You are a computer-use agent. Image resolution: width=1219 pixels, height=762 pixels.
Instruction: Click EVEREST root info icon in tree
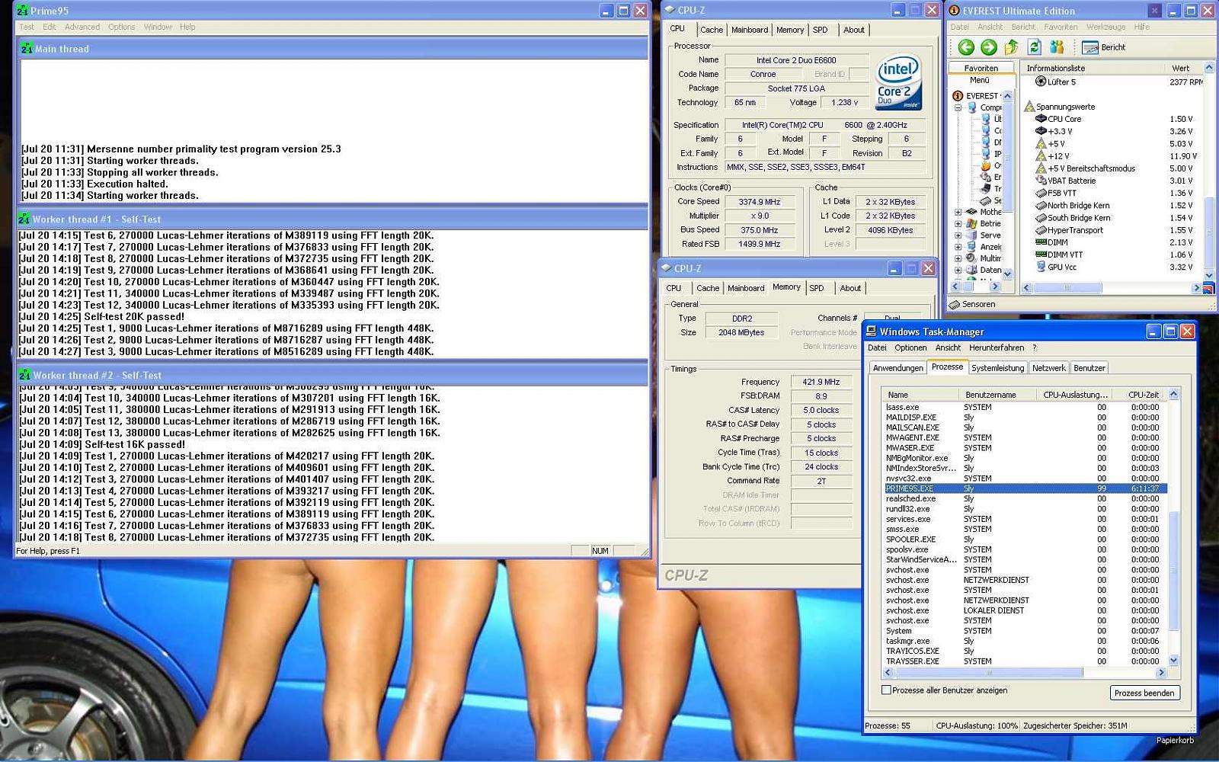958,96
